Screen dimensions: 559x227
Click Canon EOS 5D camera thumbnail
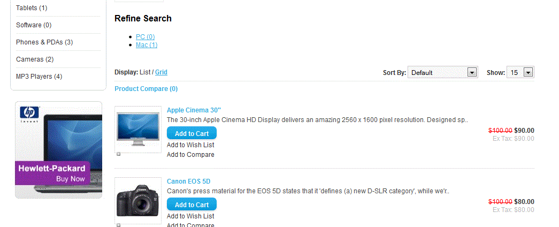(x=138, y=200)
